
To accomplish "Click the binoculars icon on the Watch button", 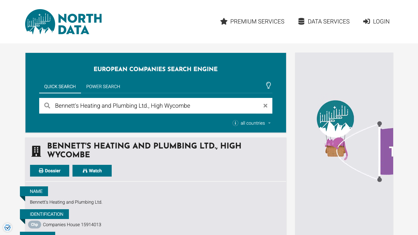I will 84,170.
